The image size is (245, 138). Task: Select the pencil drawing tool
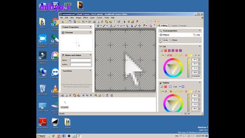click(104, 26)
